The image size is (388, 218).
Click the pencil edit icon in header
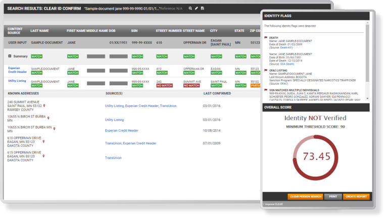(197, 9)
